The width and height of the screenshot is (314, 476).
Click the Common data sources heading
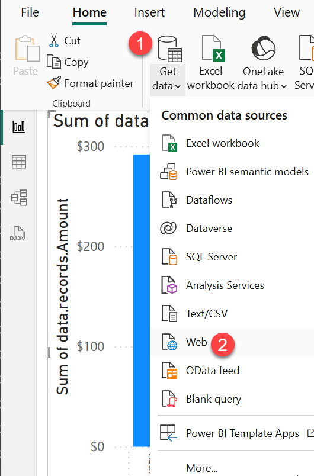[x=224, y=115]
